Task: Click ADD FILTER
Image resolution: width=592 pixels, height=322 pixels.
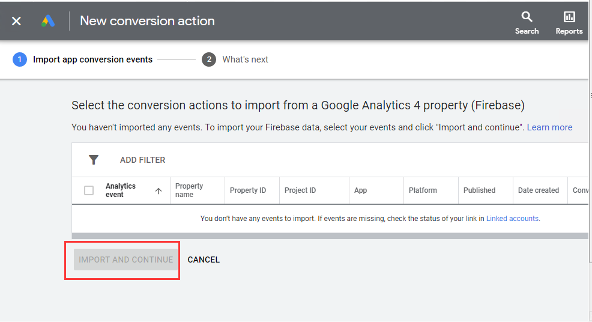Action: coord(143,160)
